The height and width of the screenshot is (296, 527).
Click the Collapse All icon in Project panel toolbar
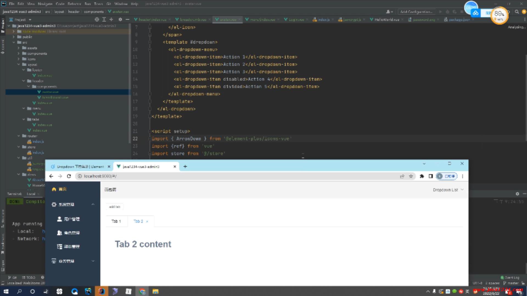pyautogui.click(x=111, y=19)
